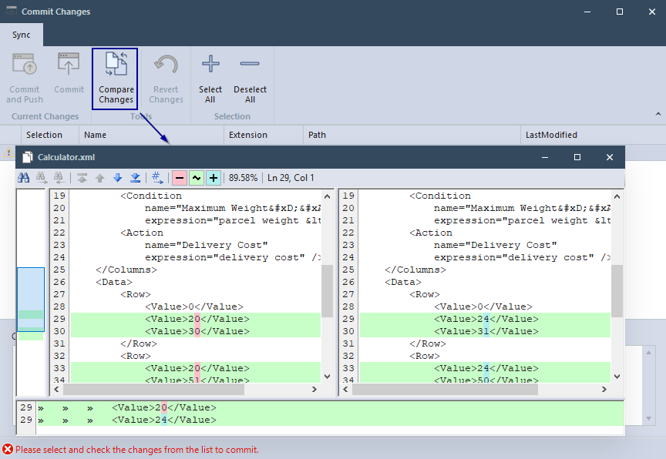Go to the next difference blue arrow

118,178
